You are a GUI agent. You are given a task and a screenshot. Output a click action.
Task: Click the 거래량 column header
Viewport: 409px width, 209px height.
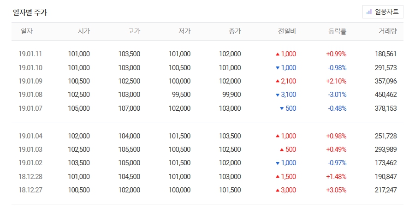click(x=388, y=31)
